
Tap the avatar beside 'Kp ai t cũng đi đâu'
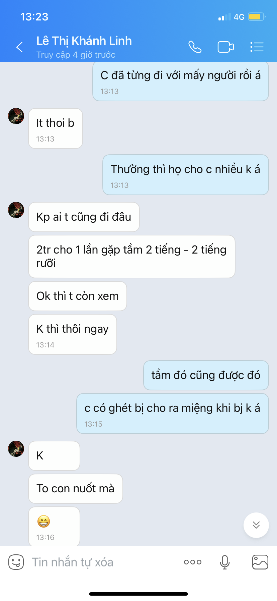tap(16, 210)
